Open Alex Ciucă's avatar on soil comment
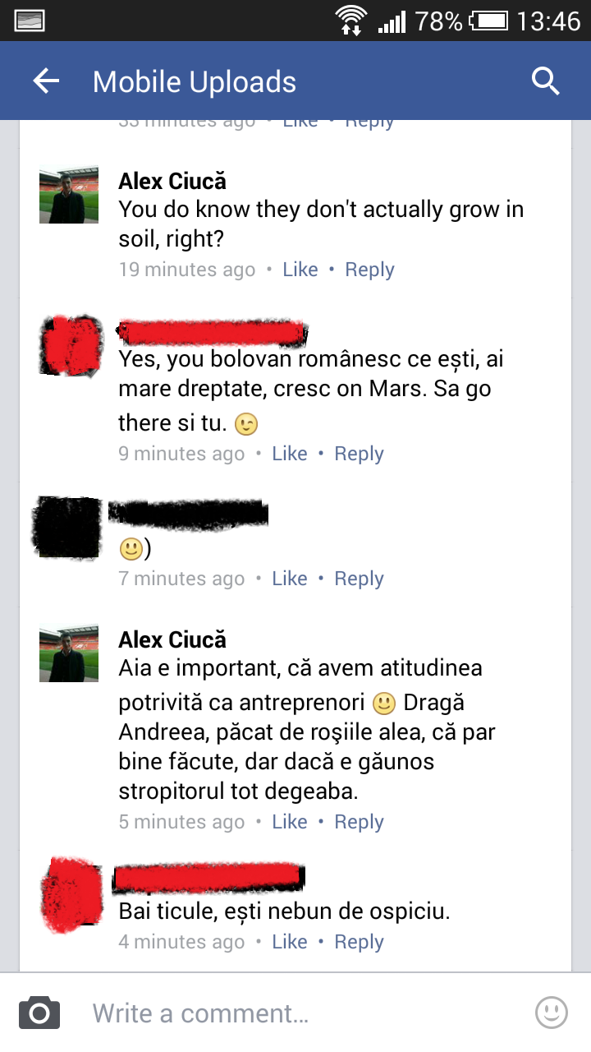Viewport: 591px width, 1052px height. coord(69,196)
